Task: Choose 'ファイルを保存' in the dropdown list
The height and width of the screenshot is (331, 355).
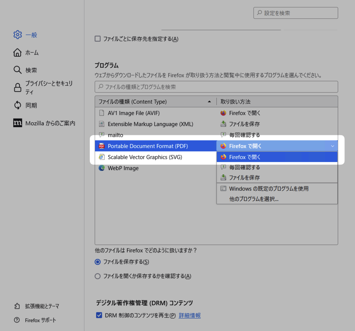Action: click(x=277, y=178)
